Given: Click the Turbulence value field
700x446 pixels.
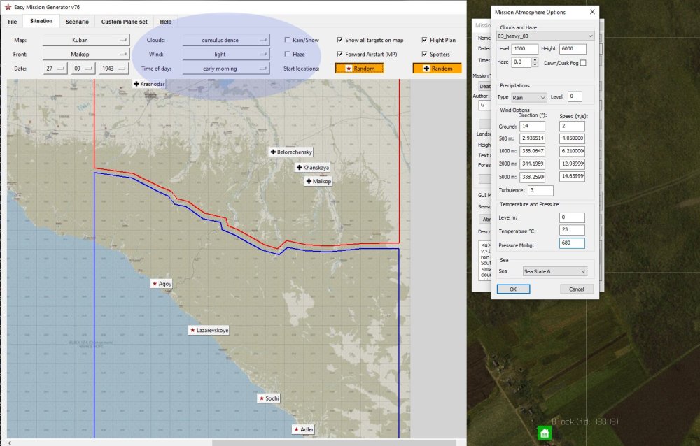Looking at the screenshot, I should (x=541, y=190).
